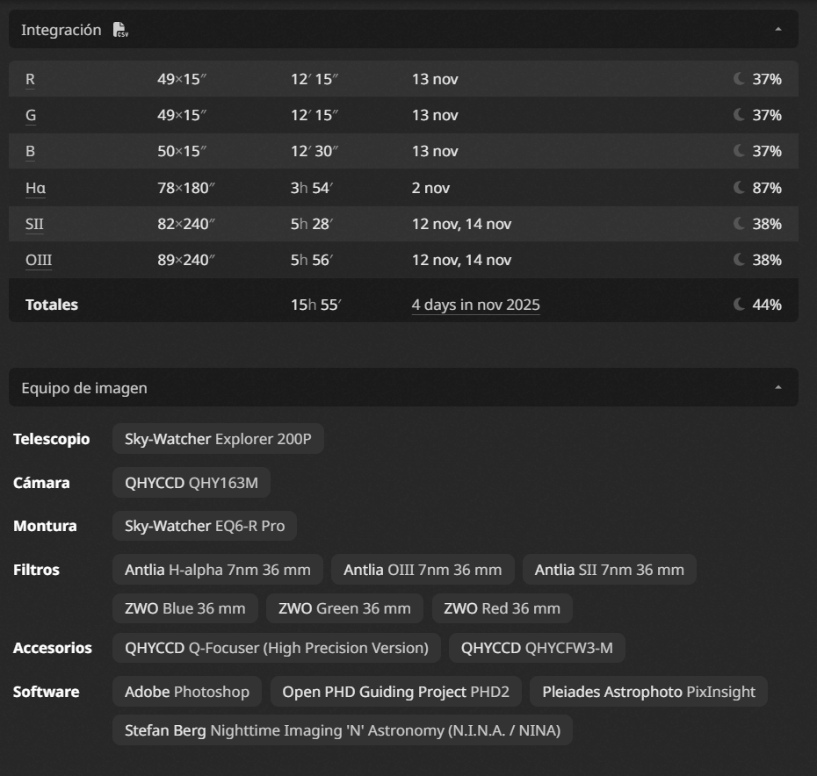
Task: Open the ZWO Green 36 mm filter tag
Action: coord(344,607)
